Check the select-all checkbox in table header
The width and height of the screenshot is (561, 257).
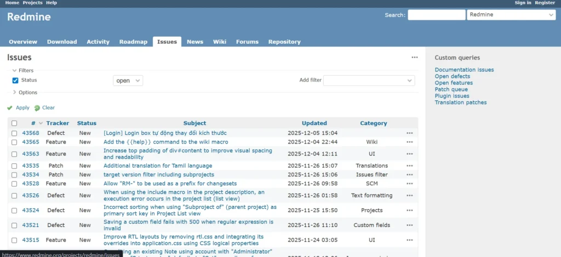click(x=14, y=123)
